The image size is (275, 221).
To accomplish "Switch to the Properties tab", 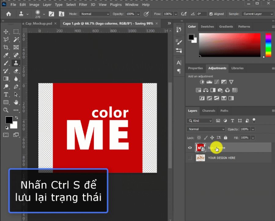I will click(x=195, y=68).
